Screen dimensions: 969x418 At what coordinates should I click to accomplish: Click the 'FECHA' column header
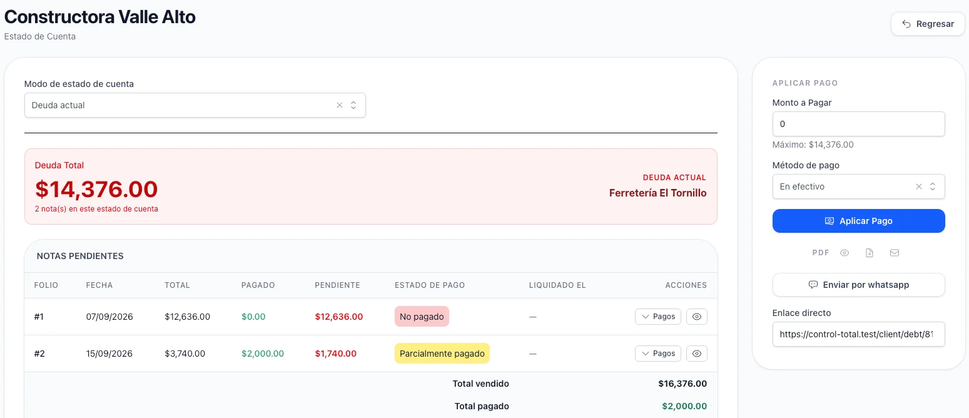99,285
